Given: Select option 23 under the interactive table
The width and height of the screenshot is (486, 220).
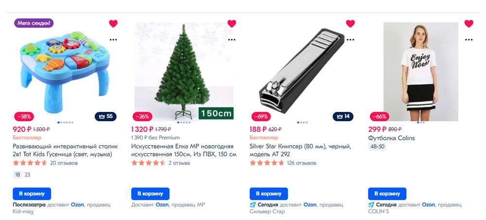Looking at the screenshot, I should [28, 174].
